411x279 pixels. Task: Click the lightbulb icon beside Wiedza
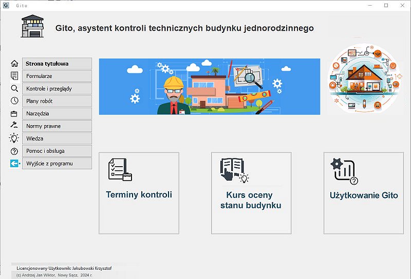click(x=14, y=138)
